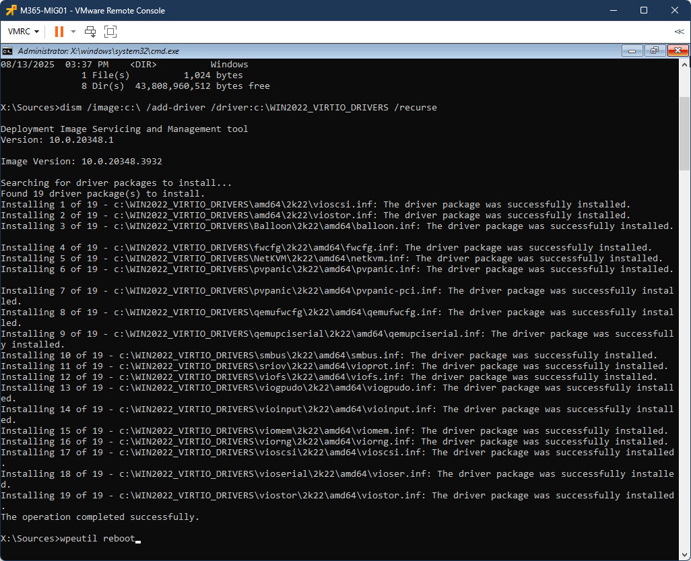Click the console vertical scrollbar thumb

[684, 133]
